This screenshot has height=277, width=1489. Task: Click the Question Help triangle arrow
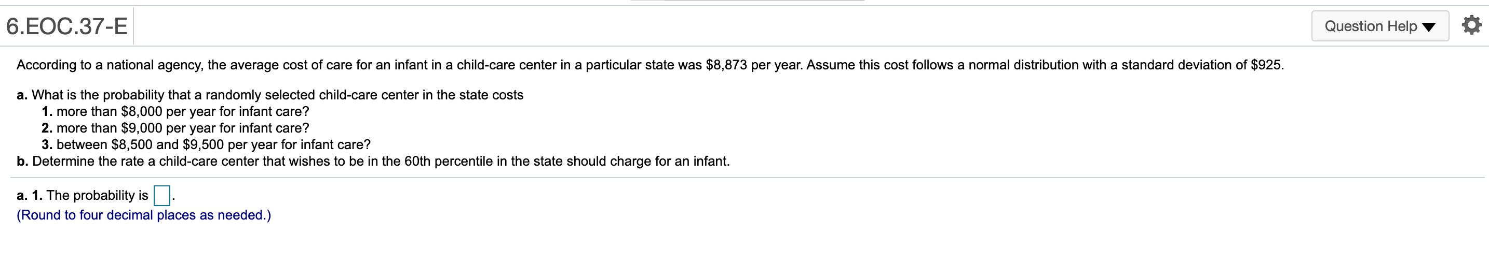tap(1428, 27)
